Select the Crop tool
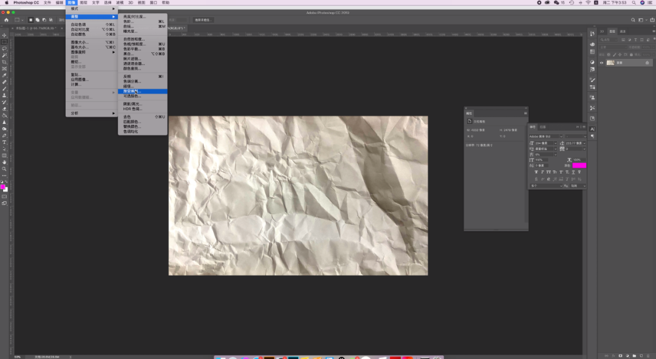This screenshot has height=359, width=656. click(x=4, y=62)
